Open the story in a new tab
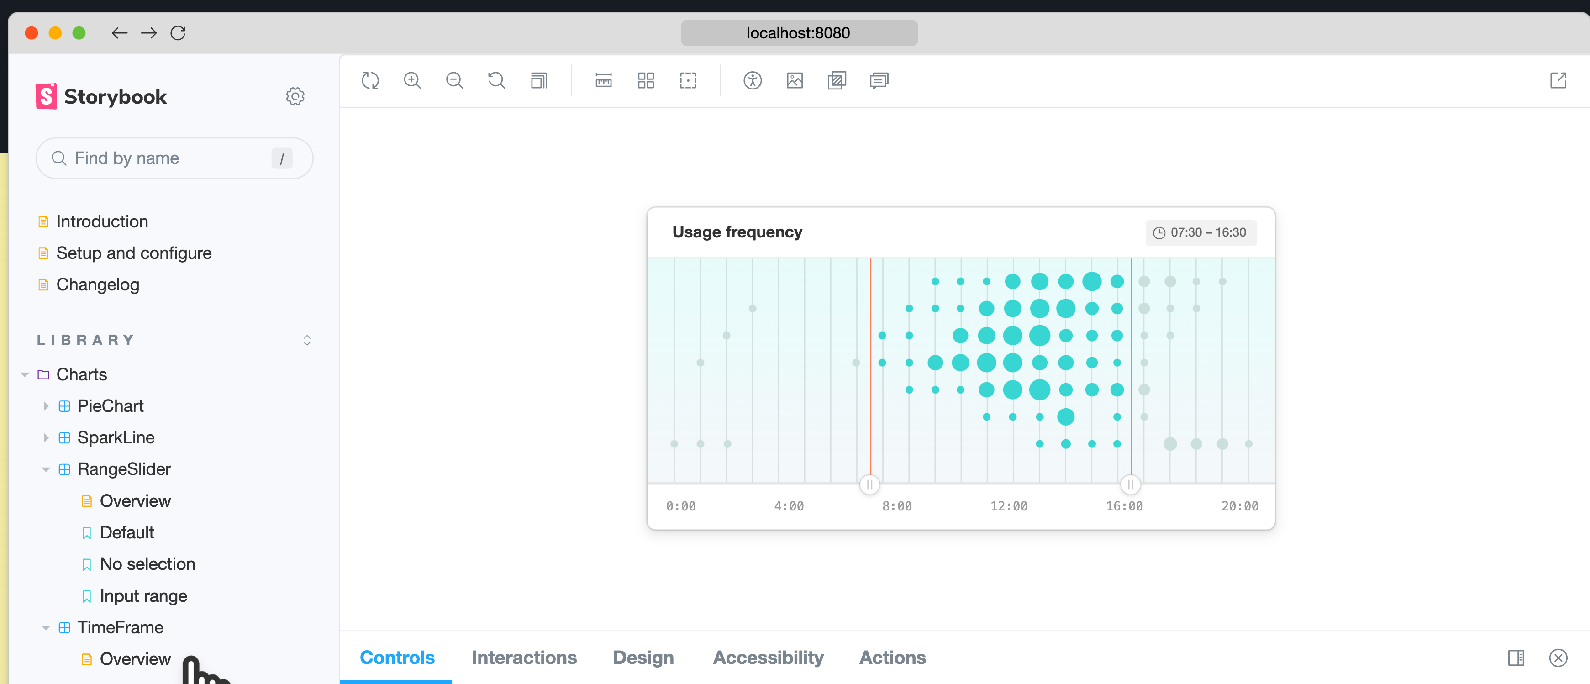This screenshot has height=684, width=1590. (1558, 80)
